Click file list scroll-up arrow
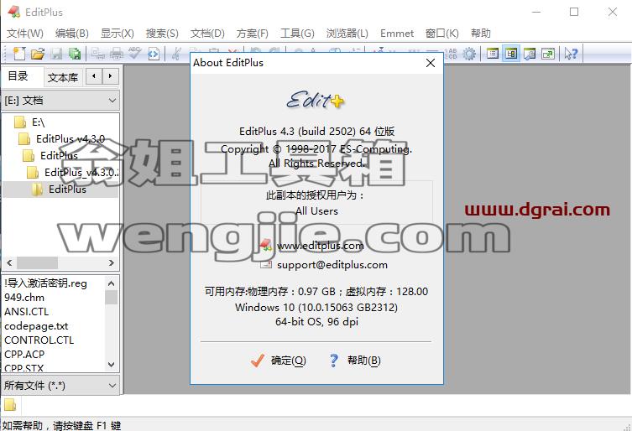This screenshot has height=431, width=632. click(112, 283)
